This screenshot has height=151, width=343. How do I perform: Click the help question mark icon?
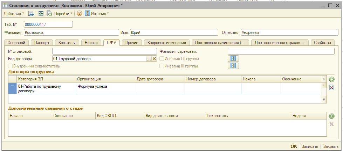(x=80, y=14)
